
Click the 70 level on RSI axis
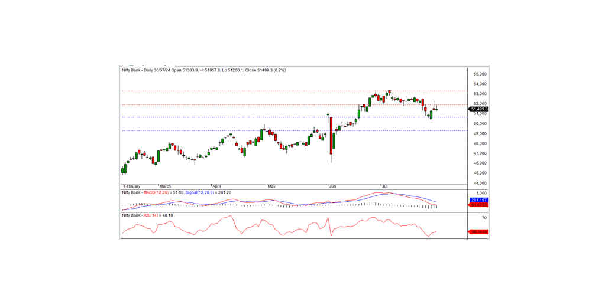(x=484, y=218)
